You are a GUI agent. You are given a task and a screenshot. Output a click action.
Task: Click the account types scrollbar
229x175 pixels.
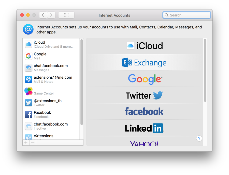coord(205,71)
